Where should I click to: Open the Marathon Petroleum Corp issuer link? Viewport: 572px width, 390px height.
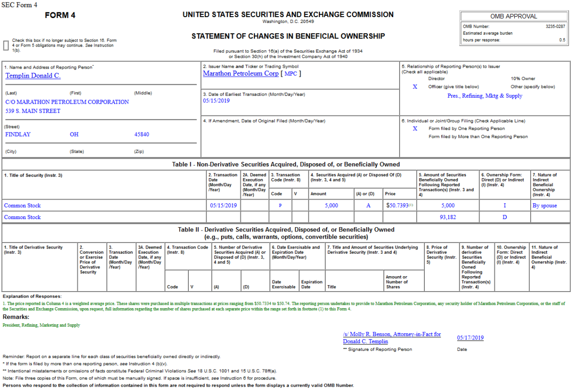click(x=241, y=74)
